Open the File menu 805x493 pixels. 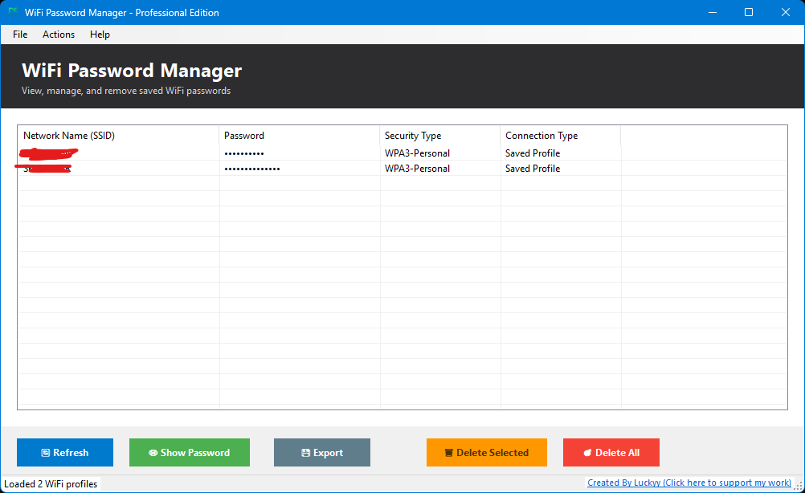(20, 35)
